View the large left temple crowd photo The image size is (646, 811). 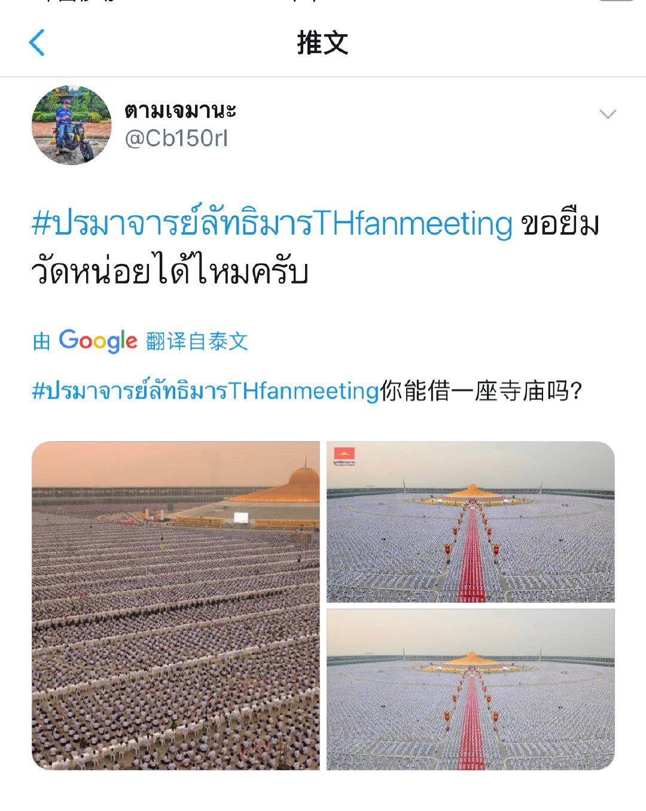point(176,606)
